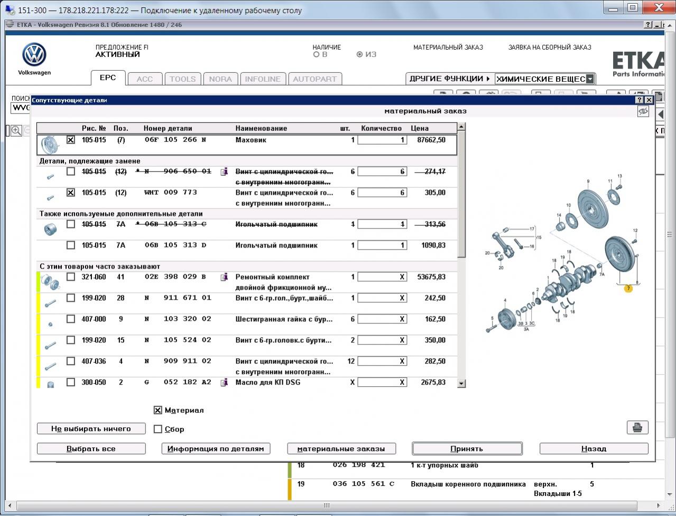Click the quantity field for WHT 009 773
Viewport: 676px width, 516px height.
coord(382,193)
